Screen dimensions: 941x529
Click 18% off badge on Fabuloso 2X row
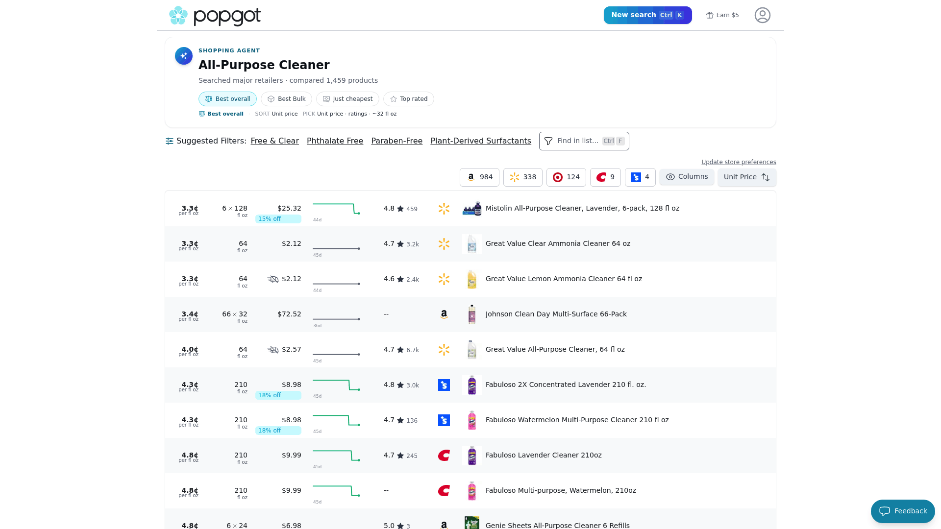tap(278, 395)
